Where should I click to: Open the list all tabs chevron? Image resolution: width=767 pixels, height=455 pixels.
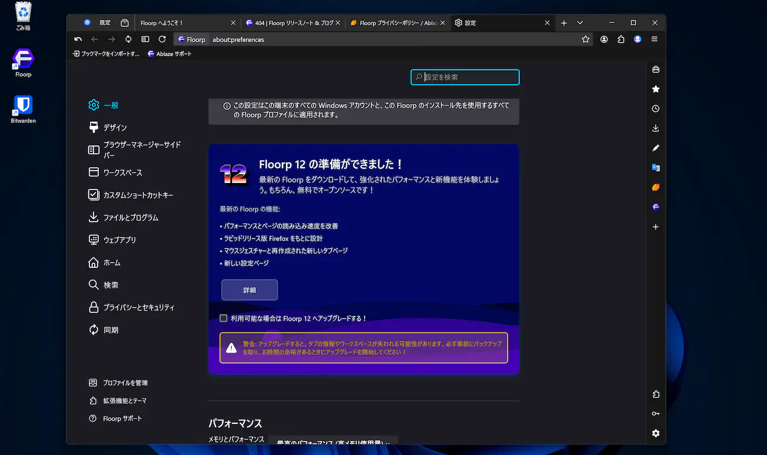(580, 23)
